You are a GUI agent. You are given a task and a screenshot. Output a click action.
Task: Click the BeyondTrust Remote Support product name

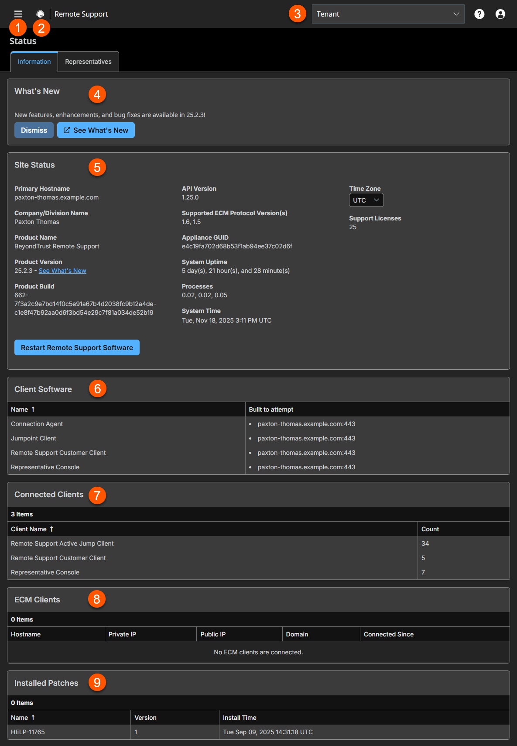(57, 246)
